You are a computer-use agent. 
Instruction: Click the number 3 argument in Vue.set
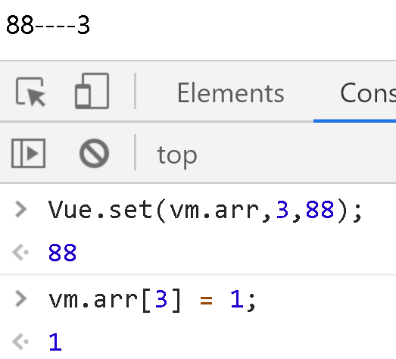282,210
